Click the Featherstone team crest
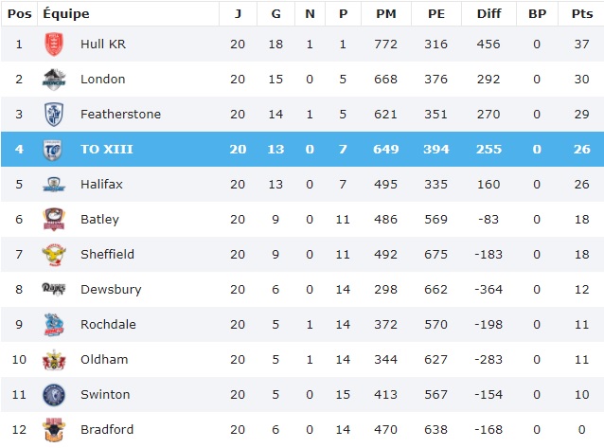This screenshot has width=604, height=448. tap(54, 115)
